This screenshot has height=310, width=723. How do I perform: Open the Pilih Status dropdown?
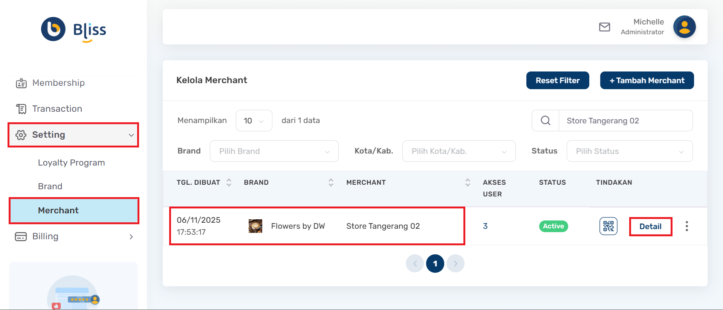[629, 151]
